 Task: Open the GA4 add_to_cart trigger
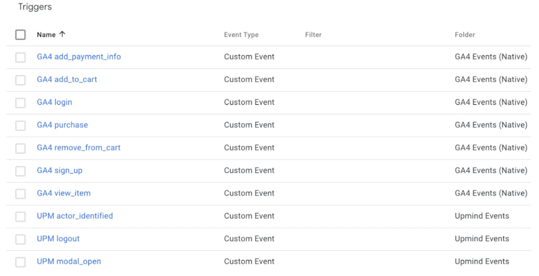coord(67,80)
